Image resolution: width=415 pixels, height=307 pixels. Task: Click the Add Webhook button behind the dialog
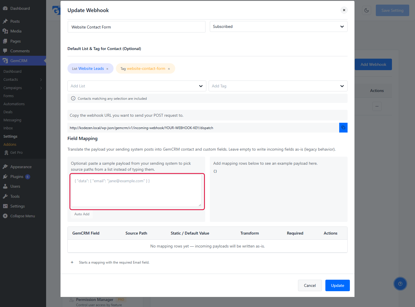point(373,64)
